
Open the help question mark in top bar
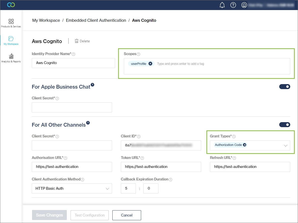(233, 5)
